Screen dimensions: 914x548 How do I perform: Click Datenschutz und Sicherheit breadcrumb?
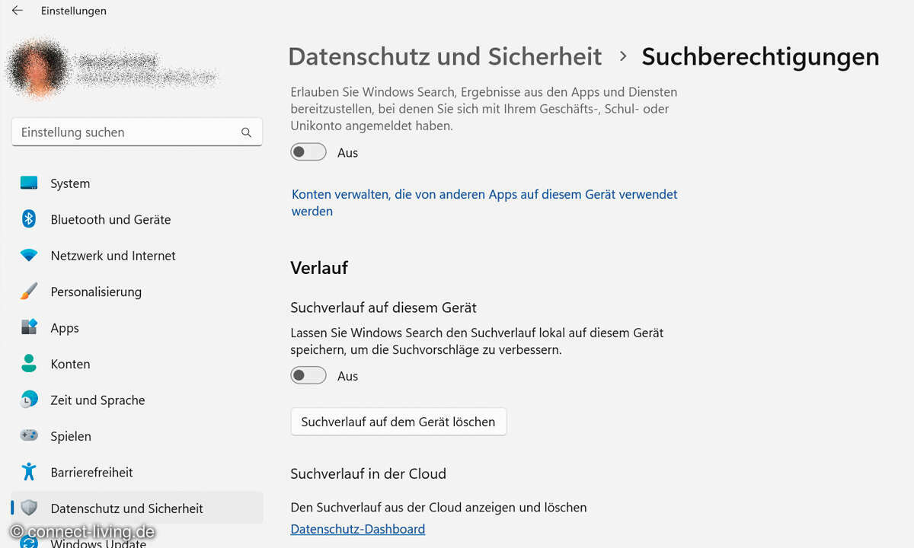point(445,56)
